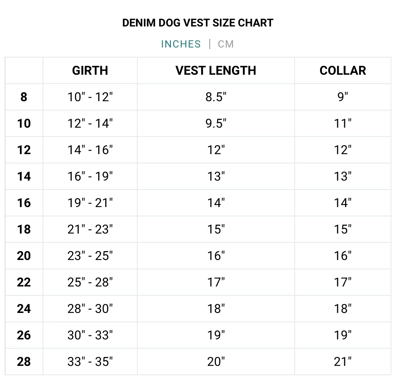Click the GIRTH column header
This screenshot has height=383, width=400.
pyautogui.click(x=90, y=70)
